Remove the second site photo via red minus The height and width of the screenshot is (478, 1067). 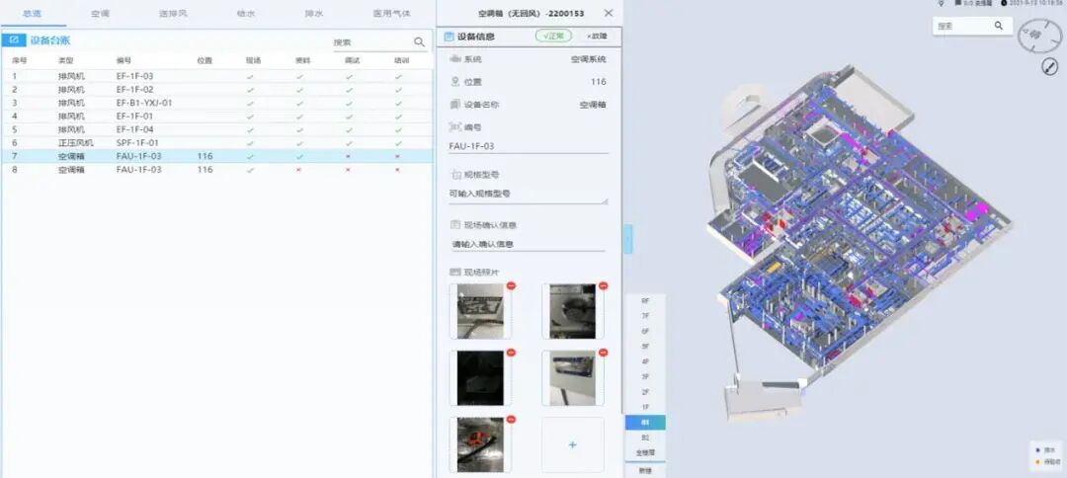603,285
